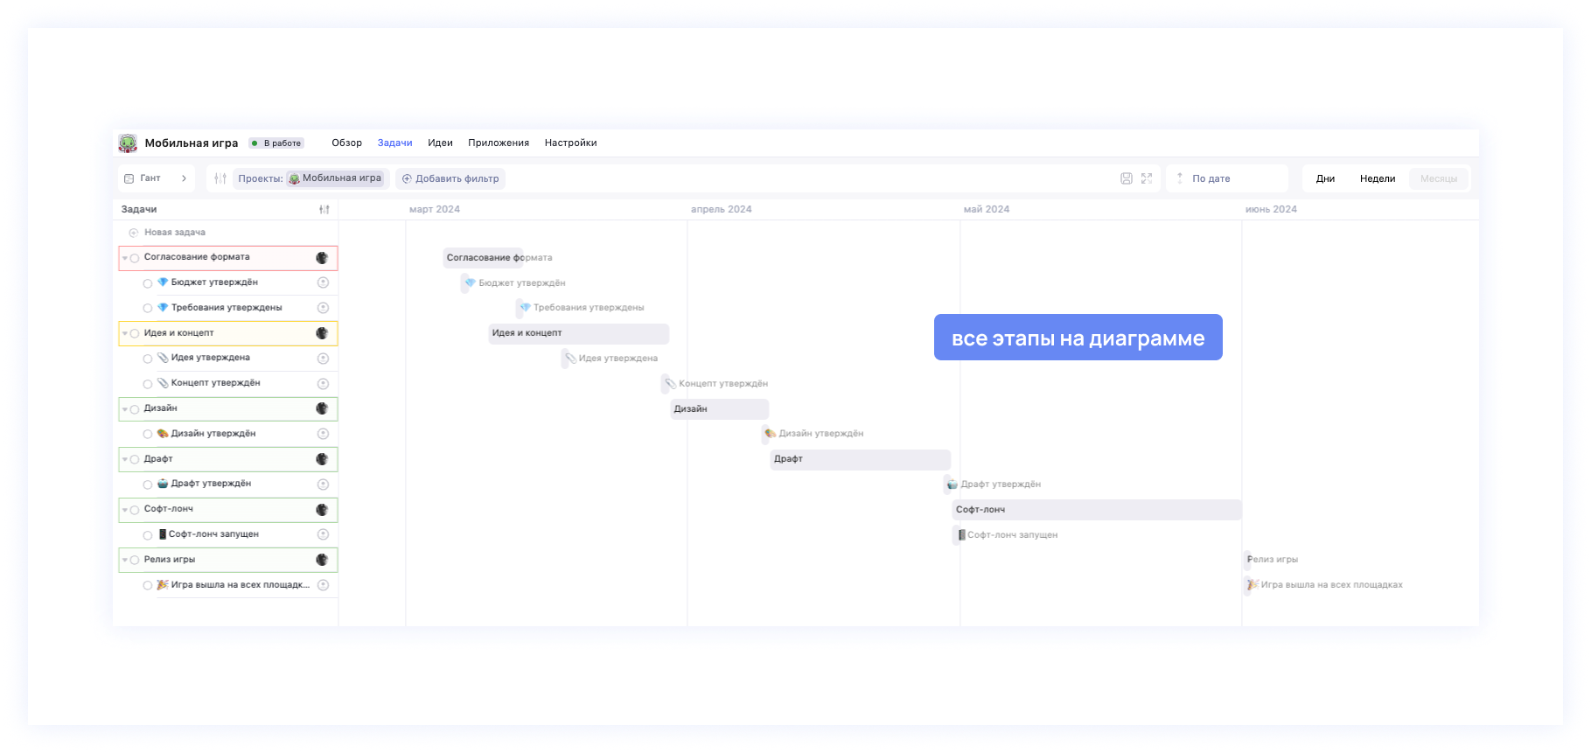Click Новая задача to add task
The height and width of the screenshot is (753, 1591).
click(x=174, y=233)
